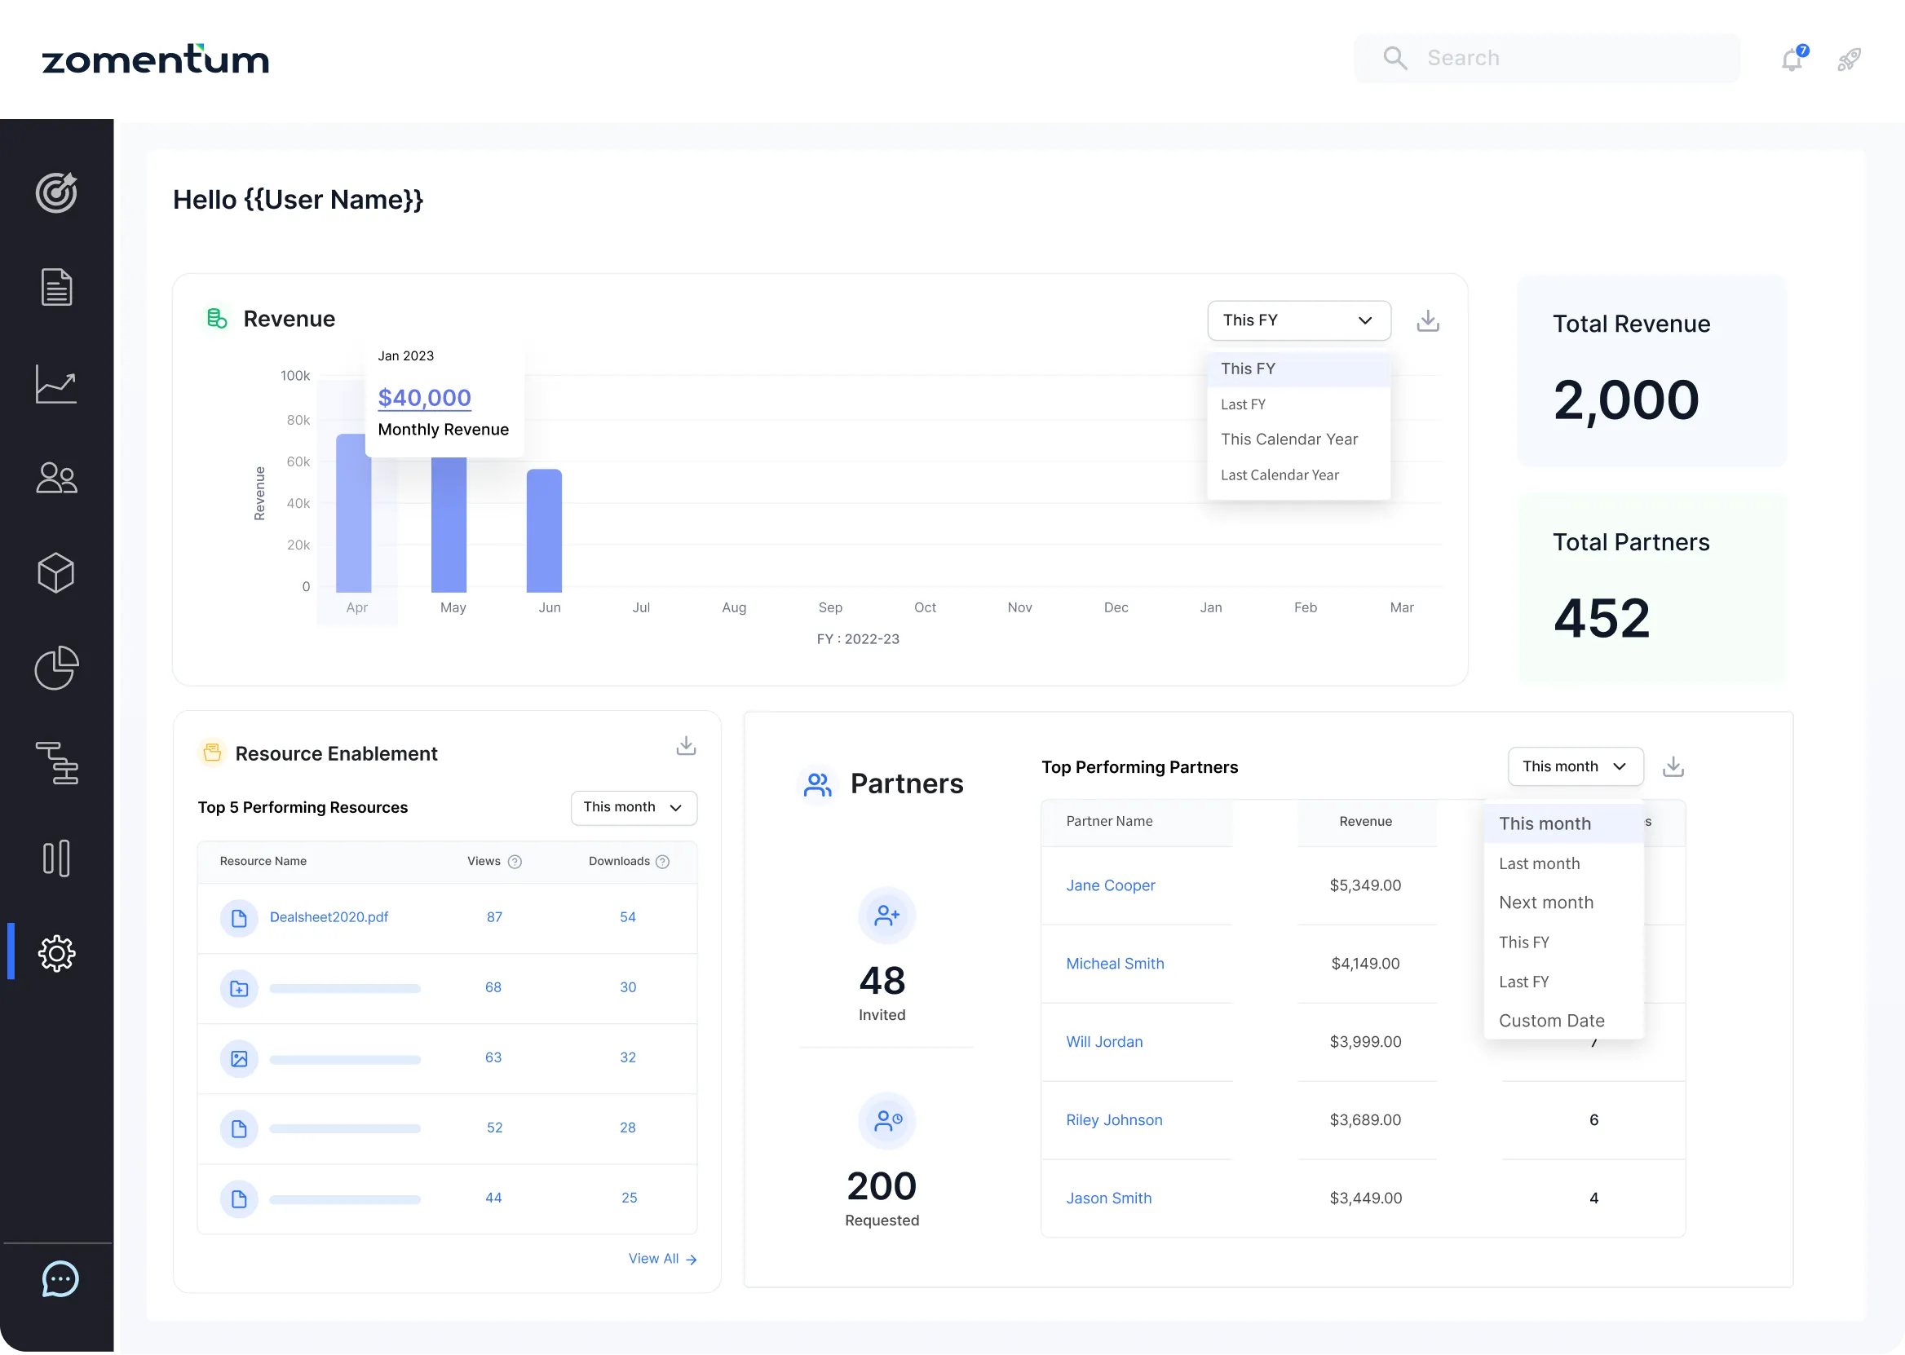Open the Pipeline hierarchy icon in sidebar

click(57, 763)
